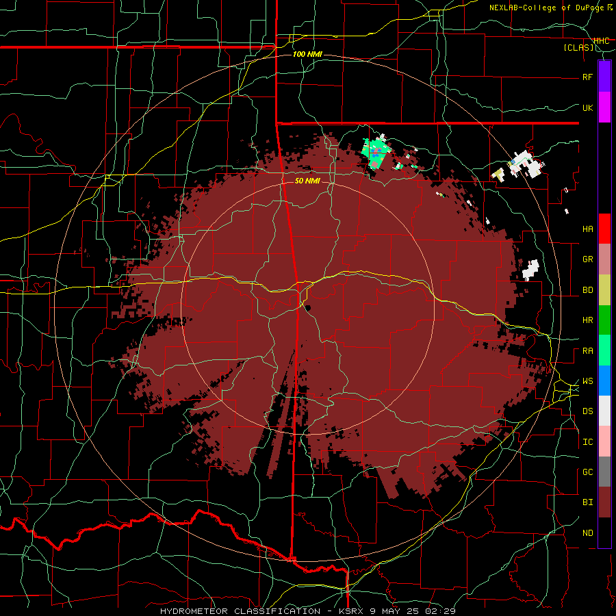Click the [CLAS] units label
Image resolution: width=616 pixels, height=616 pixels.
[578, 48]
